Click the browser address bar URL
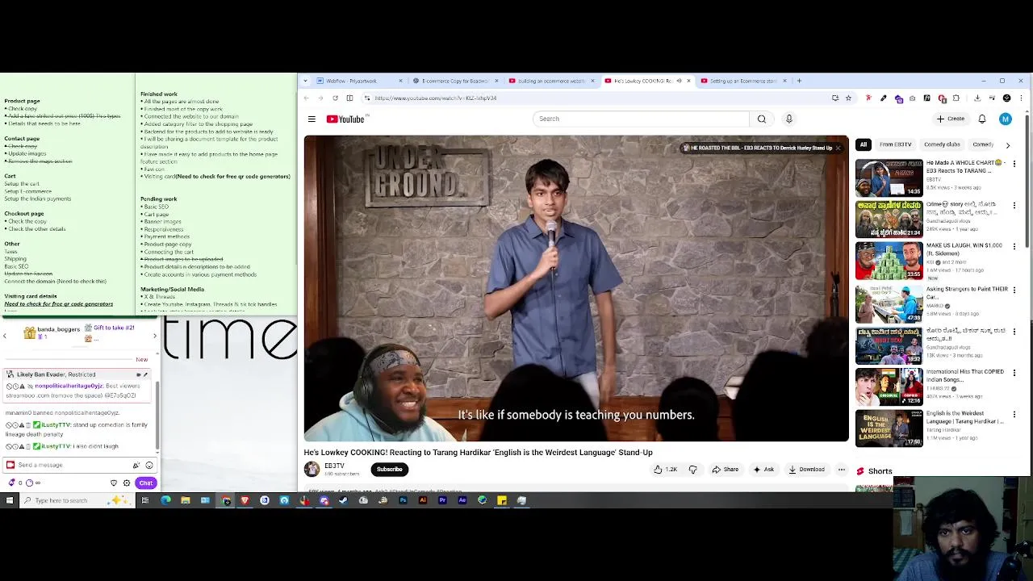 (x=436, y=98)
